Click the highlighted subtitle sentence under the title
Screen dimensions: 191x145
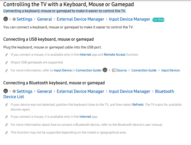pos(65,11)
